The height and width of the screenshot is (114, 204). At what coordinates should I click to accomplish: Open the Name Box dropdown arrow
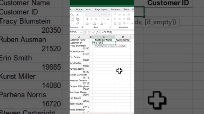point(81,32)
